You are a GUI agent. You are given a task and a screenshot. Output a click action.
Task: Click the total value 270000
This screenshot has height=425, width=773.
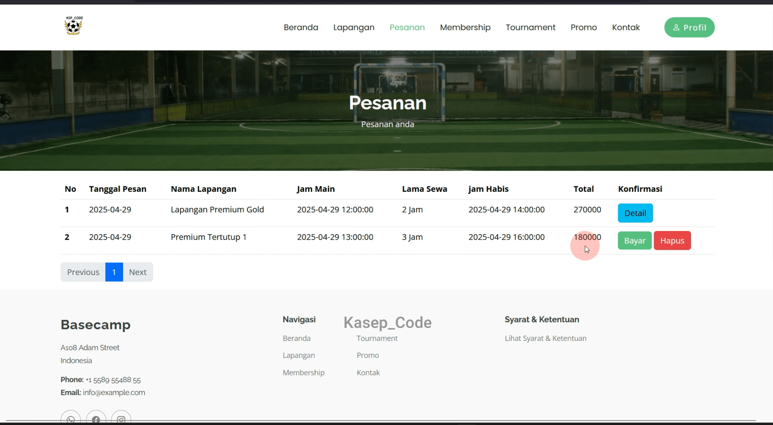click(x=587, y=209)
